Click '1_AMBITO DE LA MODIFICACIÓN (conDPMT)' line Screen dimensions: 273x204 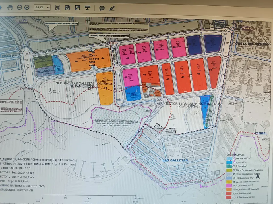pos(38,160)
